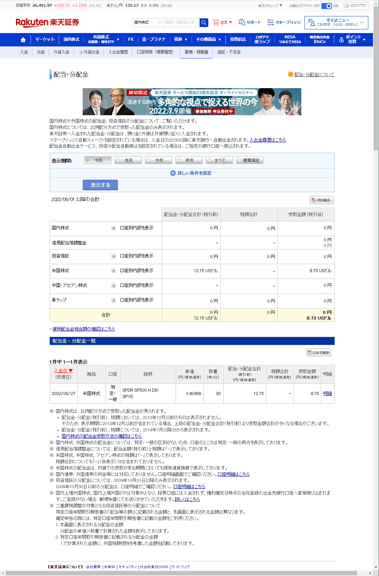Click the サポート chat icon
This screenshot has width=379, height=576.
tap(242, 22)
